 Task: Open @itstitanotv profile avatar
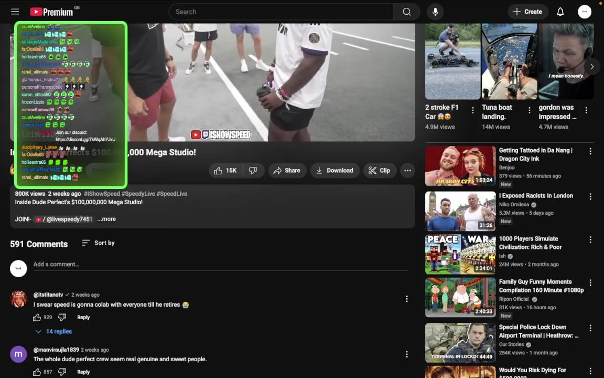[x=18, y=299]
